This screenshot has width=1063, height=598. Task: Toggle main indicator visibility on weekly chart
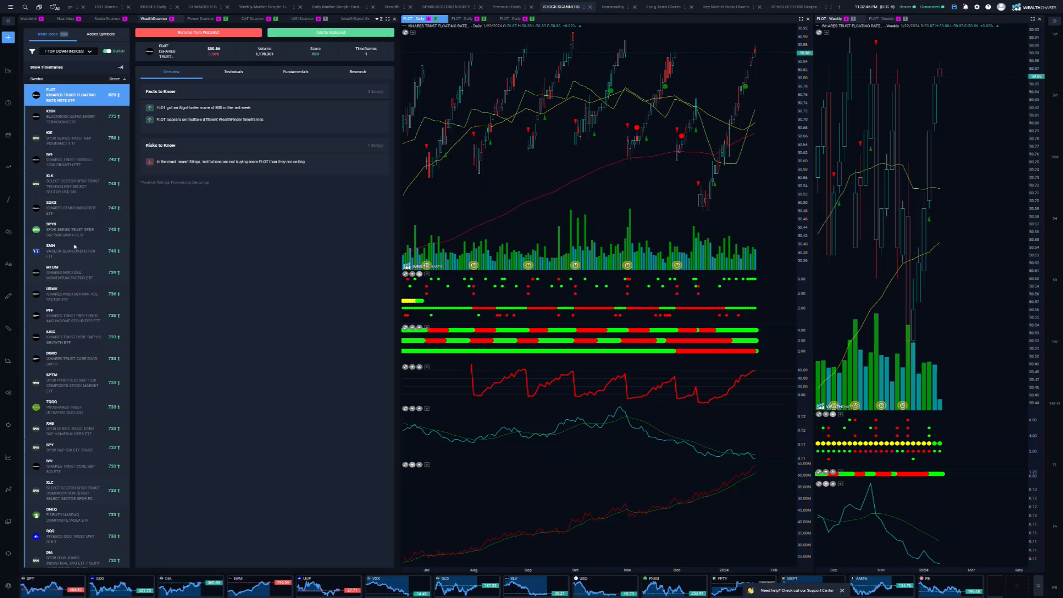tap(819, 33)
